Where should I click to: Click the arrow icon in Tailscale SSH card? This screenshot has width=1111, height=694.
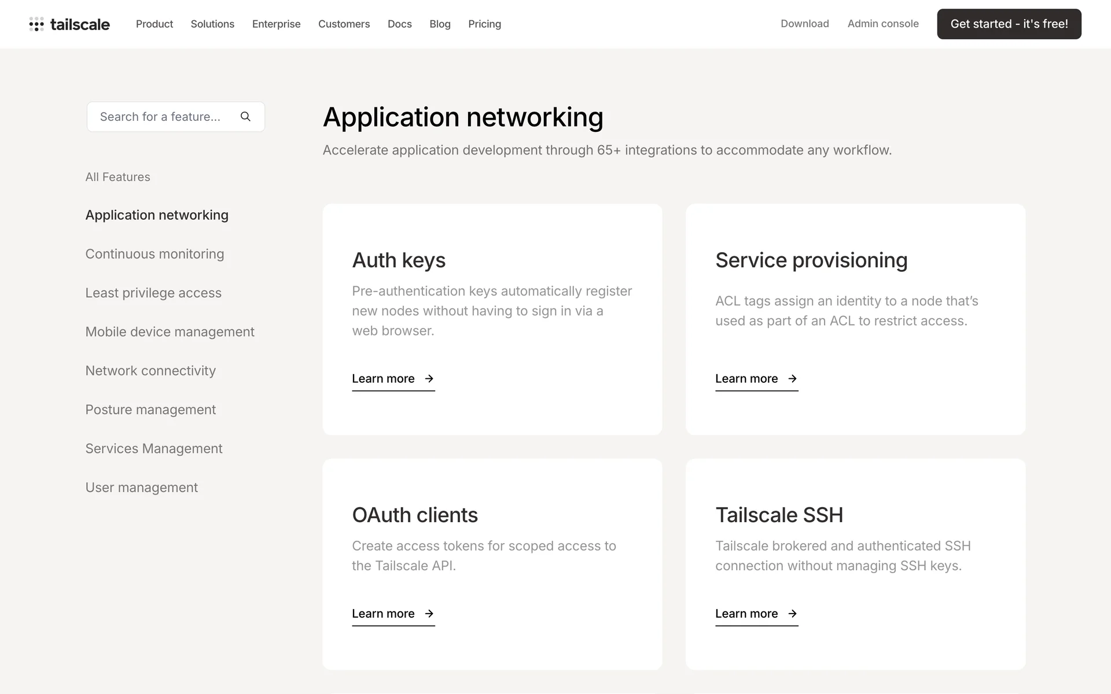[792, 614]
